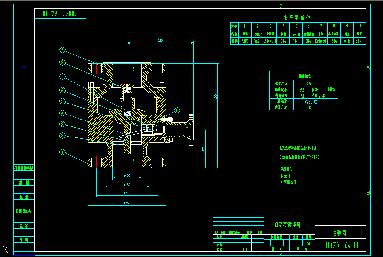Select part balloon number 8
The image size is (383, 257).
(63, 63)
